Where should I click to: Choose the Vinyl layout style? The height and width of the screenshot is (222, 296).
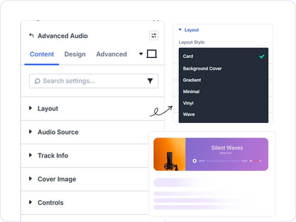(223, 103)
